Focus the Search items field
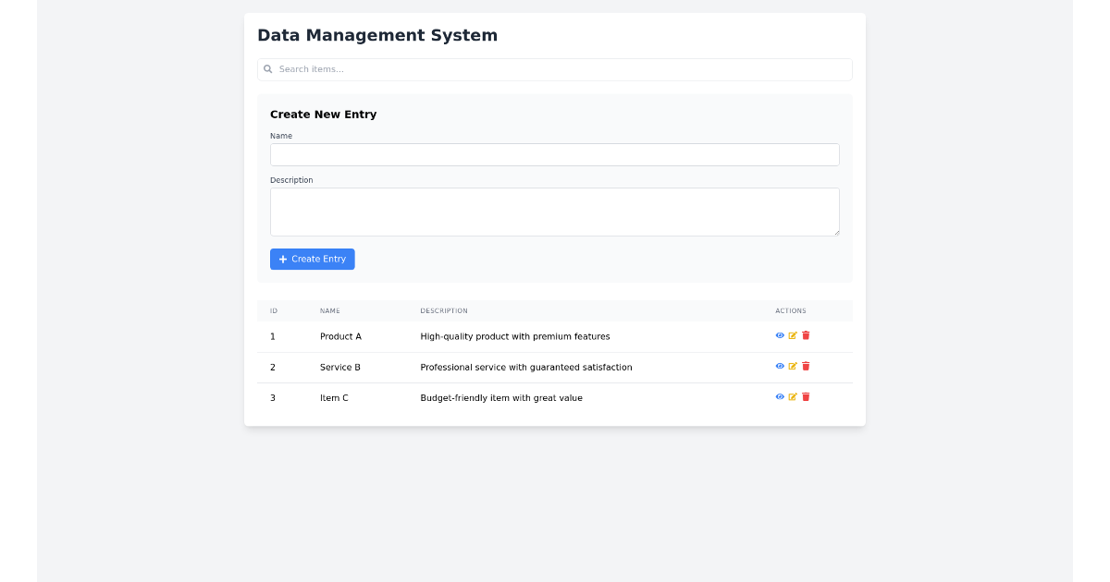 555,69
